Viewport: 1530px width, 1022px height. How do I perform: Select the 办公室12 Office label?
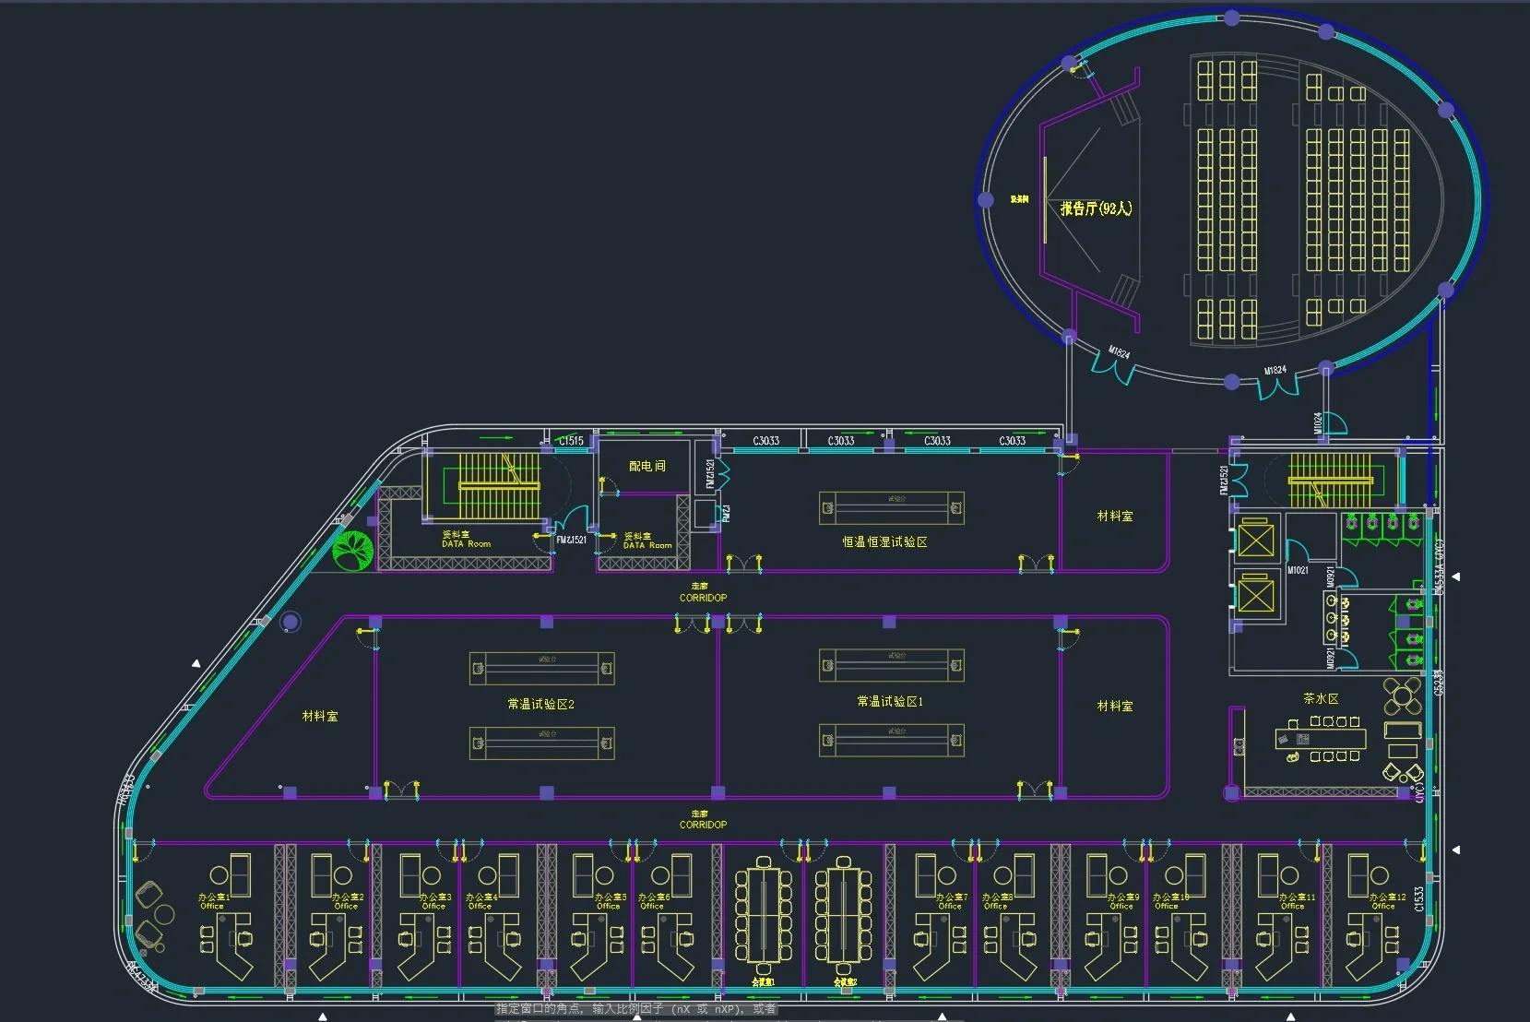(1386, 901)
